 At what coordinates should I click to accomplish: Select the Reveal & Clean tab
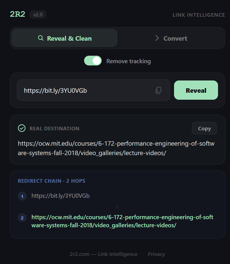click(x=64, y=38)
